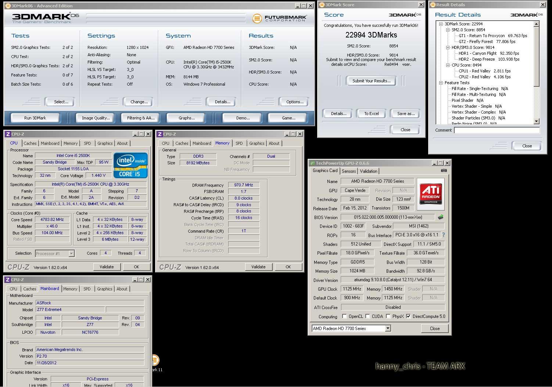Click the DRAM Frequency value 970.7 MHz
The height and width of the screenshot is (387, 552).
tap(244, 185)
